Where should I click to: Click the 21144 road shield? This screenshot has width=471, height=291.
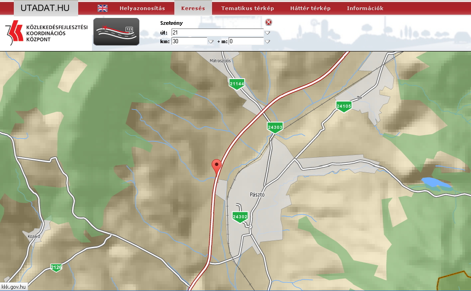pos(236,84)
